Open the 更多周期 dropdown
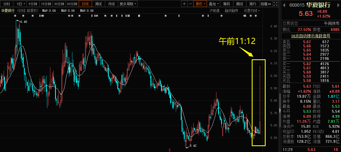341x152 pixels. pos(128,4)
